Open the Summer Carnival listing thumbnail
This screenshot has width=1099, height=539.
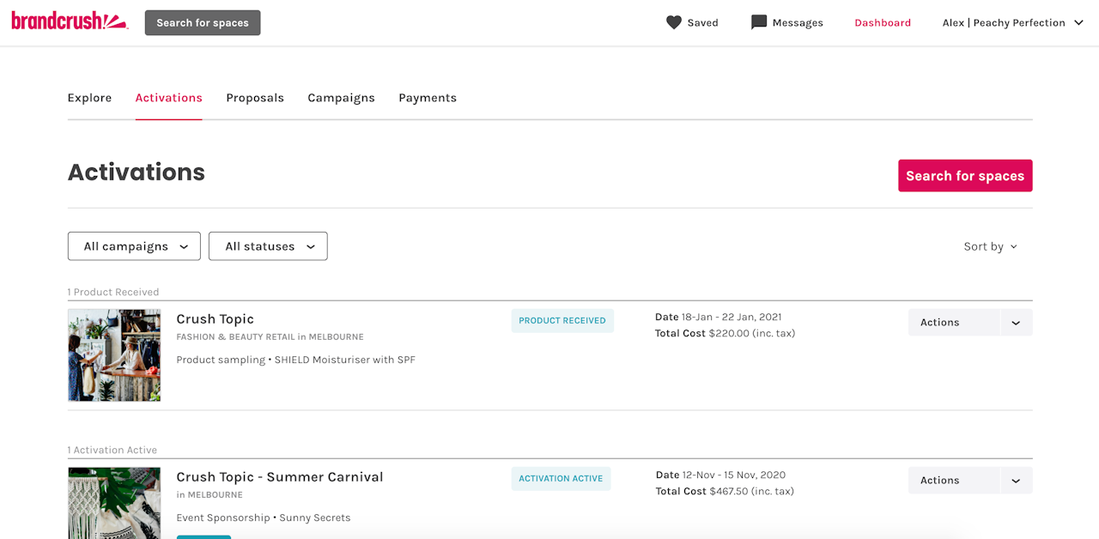coord(114,503)
